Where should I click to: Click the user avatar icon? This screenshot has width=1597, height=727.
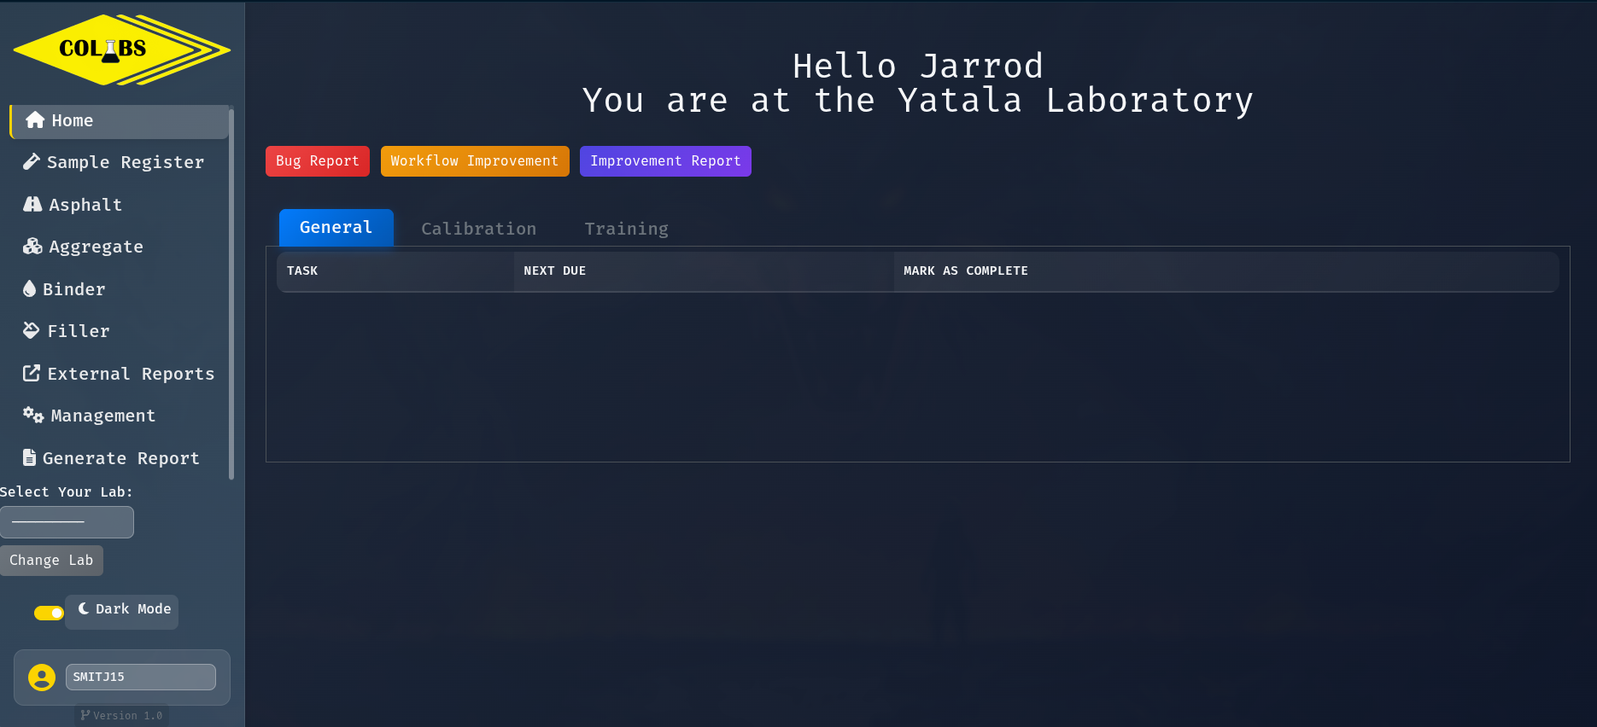42,678
